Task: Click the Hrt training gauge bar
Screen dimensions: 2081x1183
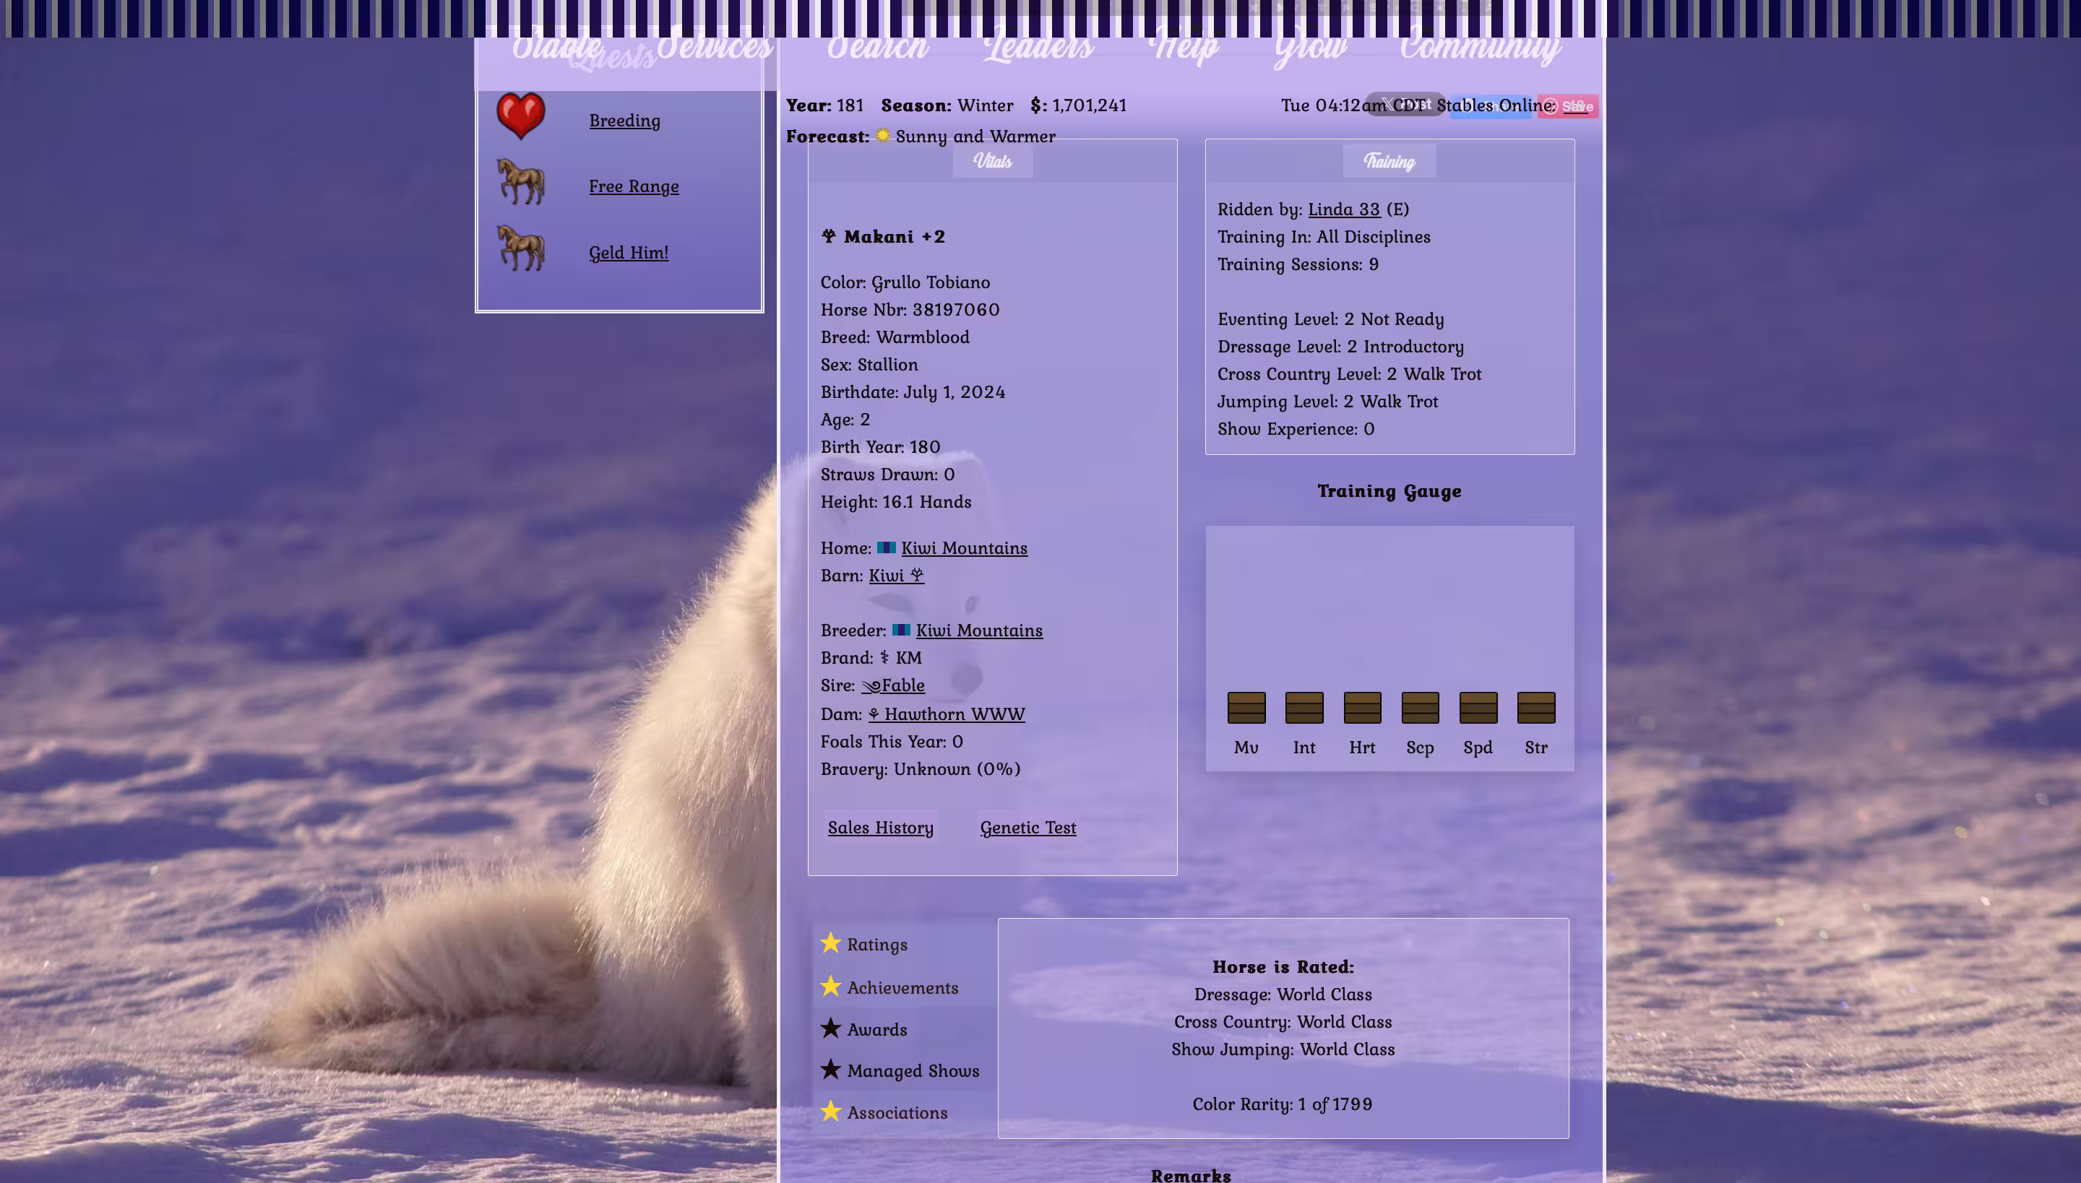Action: click(x=1363, y=707)
